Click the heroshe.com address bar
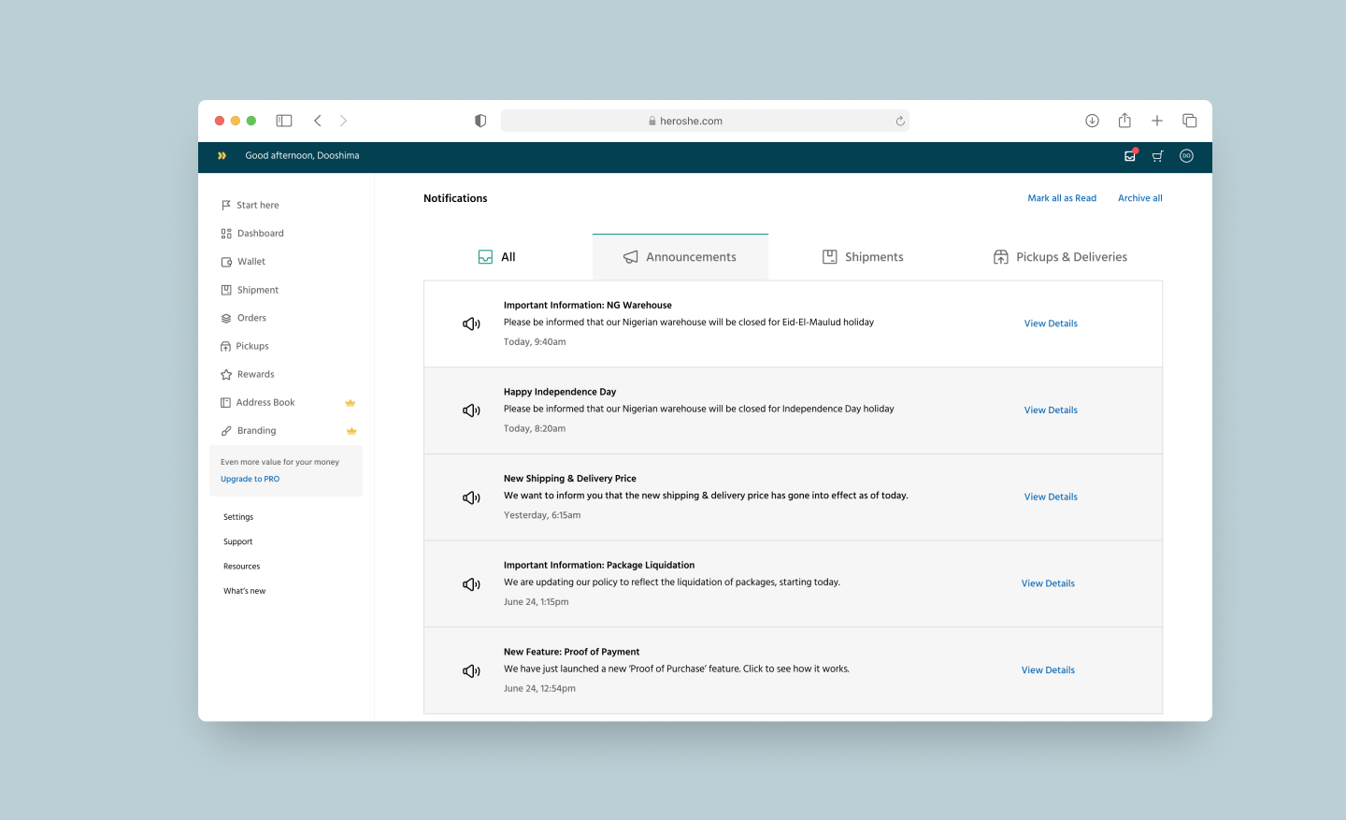Image resolution: width=1346 pixels, height=820 pixels. 690,121
